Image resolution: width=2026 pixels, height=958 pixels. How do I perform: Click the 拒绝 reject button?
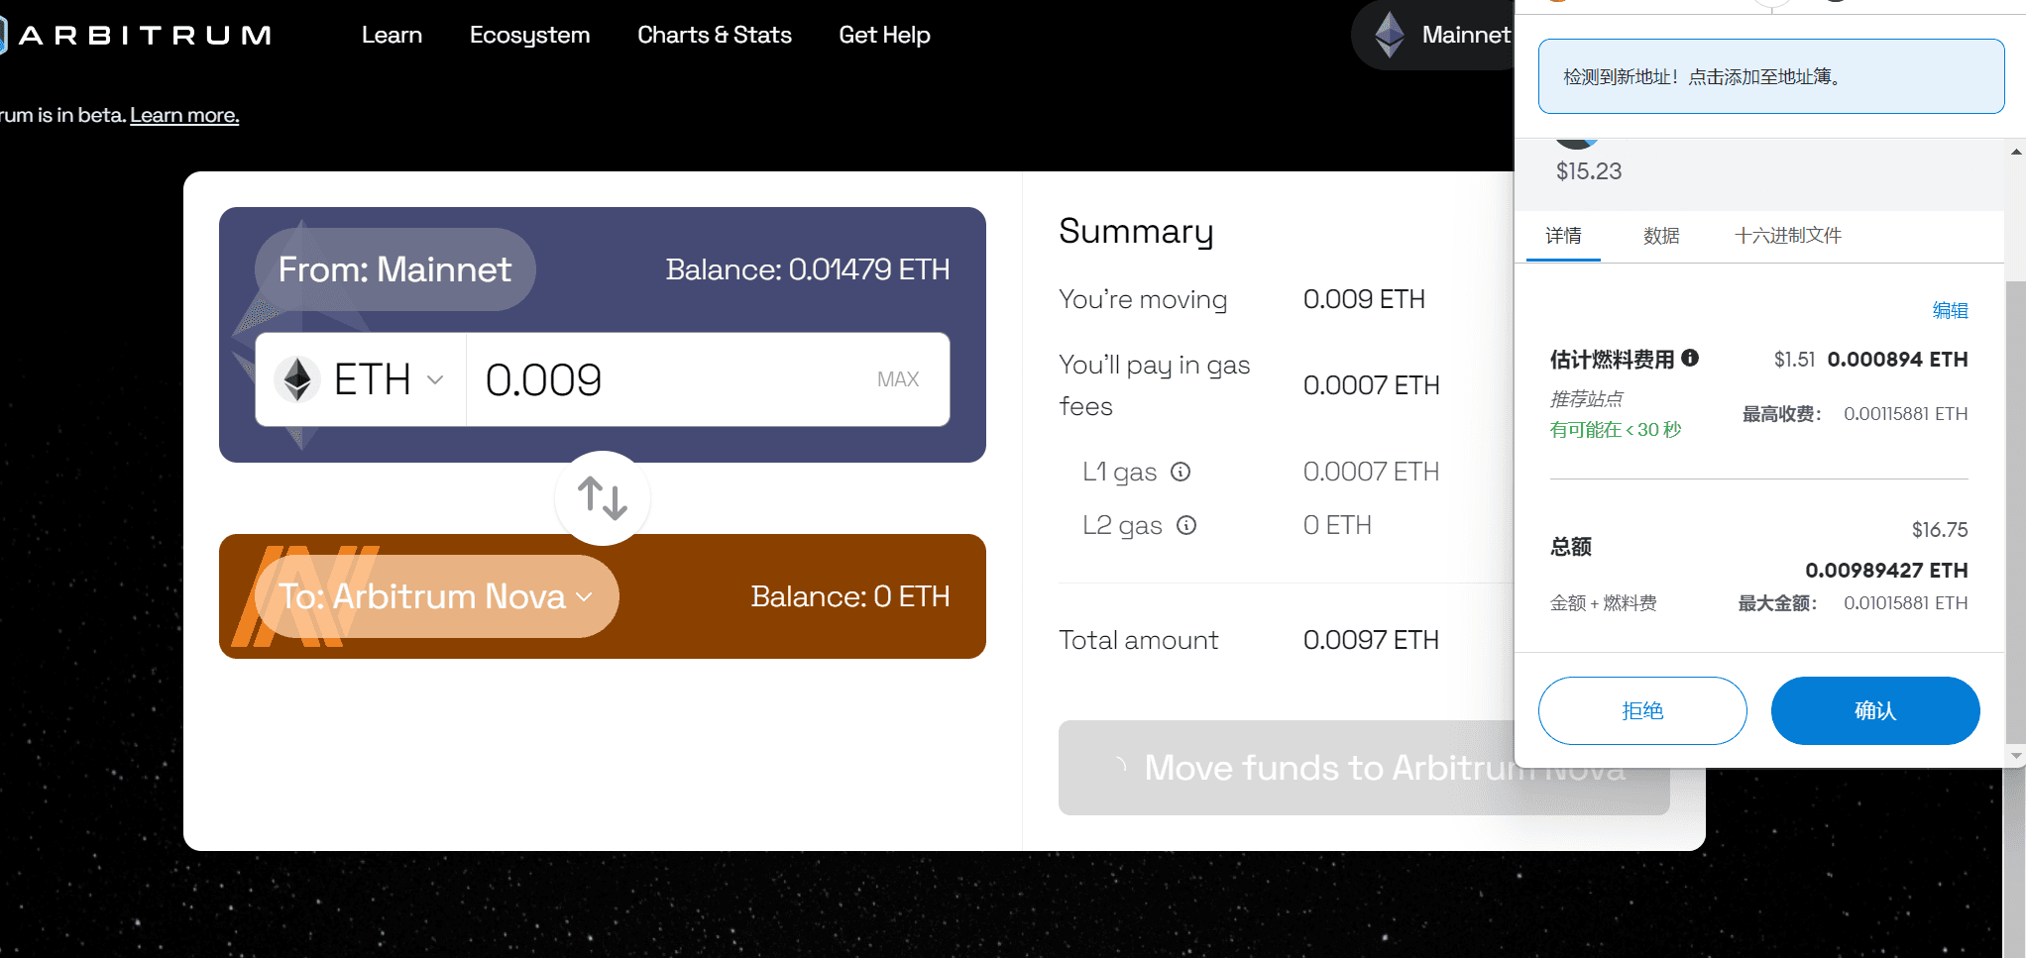click(x=1642, y=710)
